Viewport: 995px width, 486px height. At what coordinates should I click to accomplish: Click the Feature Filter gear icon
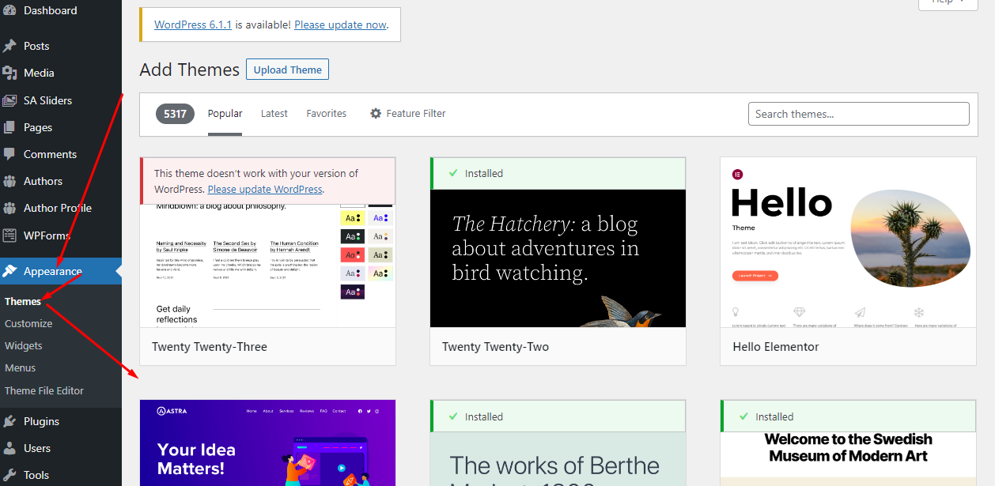[x=376, y=114]
